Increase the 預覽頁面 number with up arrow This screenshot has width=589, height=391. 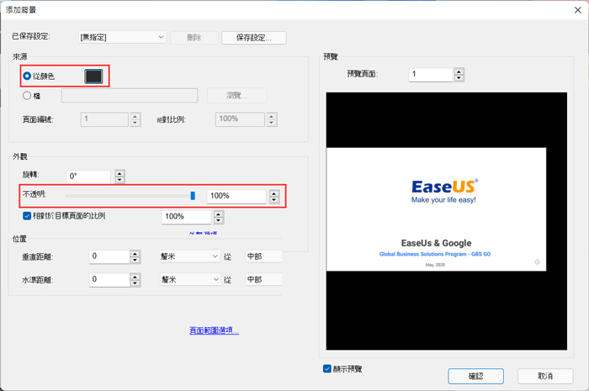click(459, 71)
